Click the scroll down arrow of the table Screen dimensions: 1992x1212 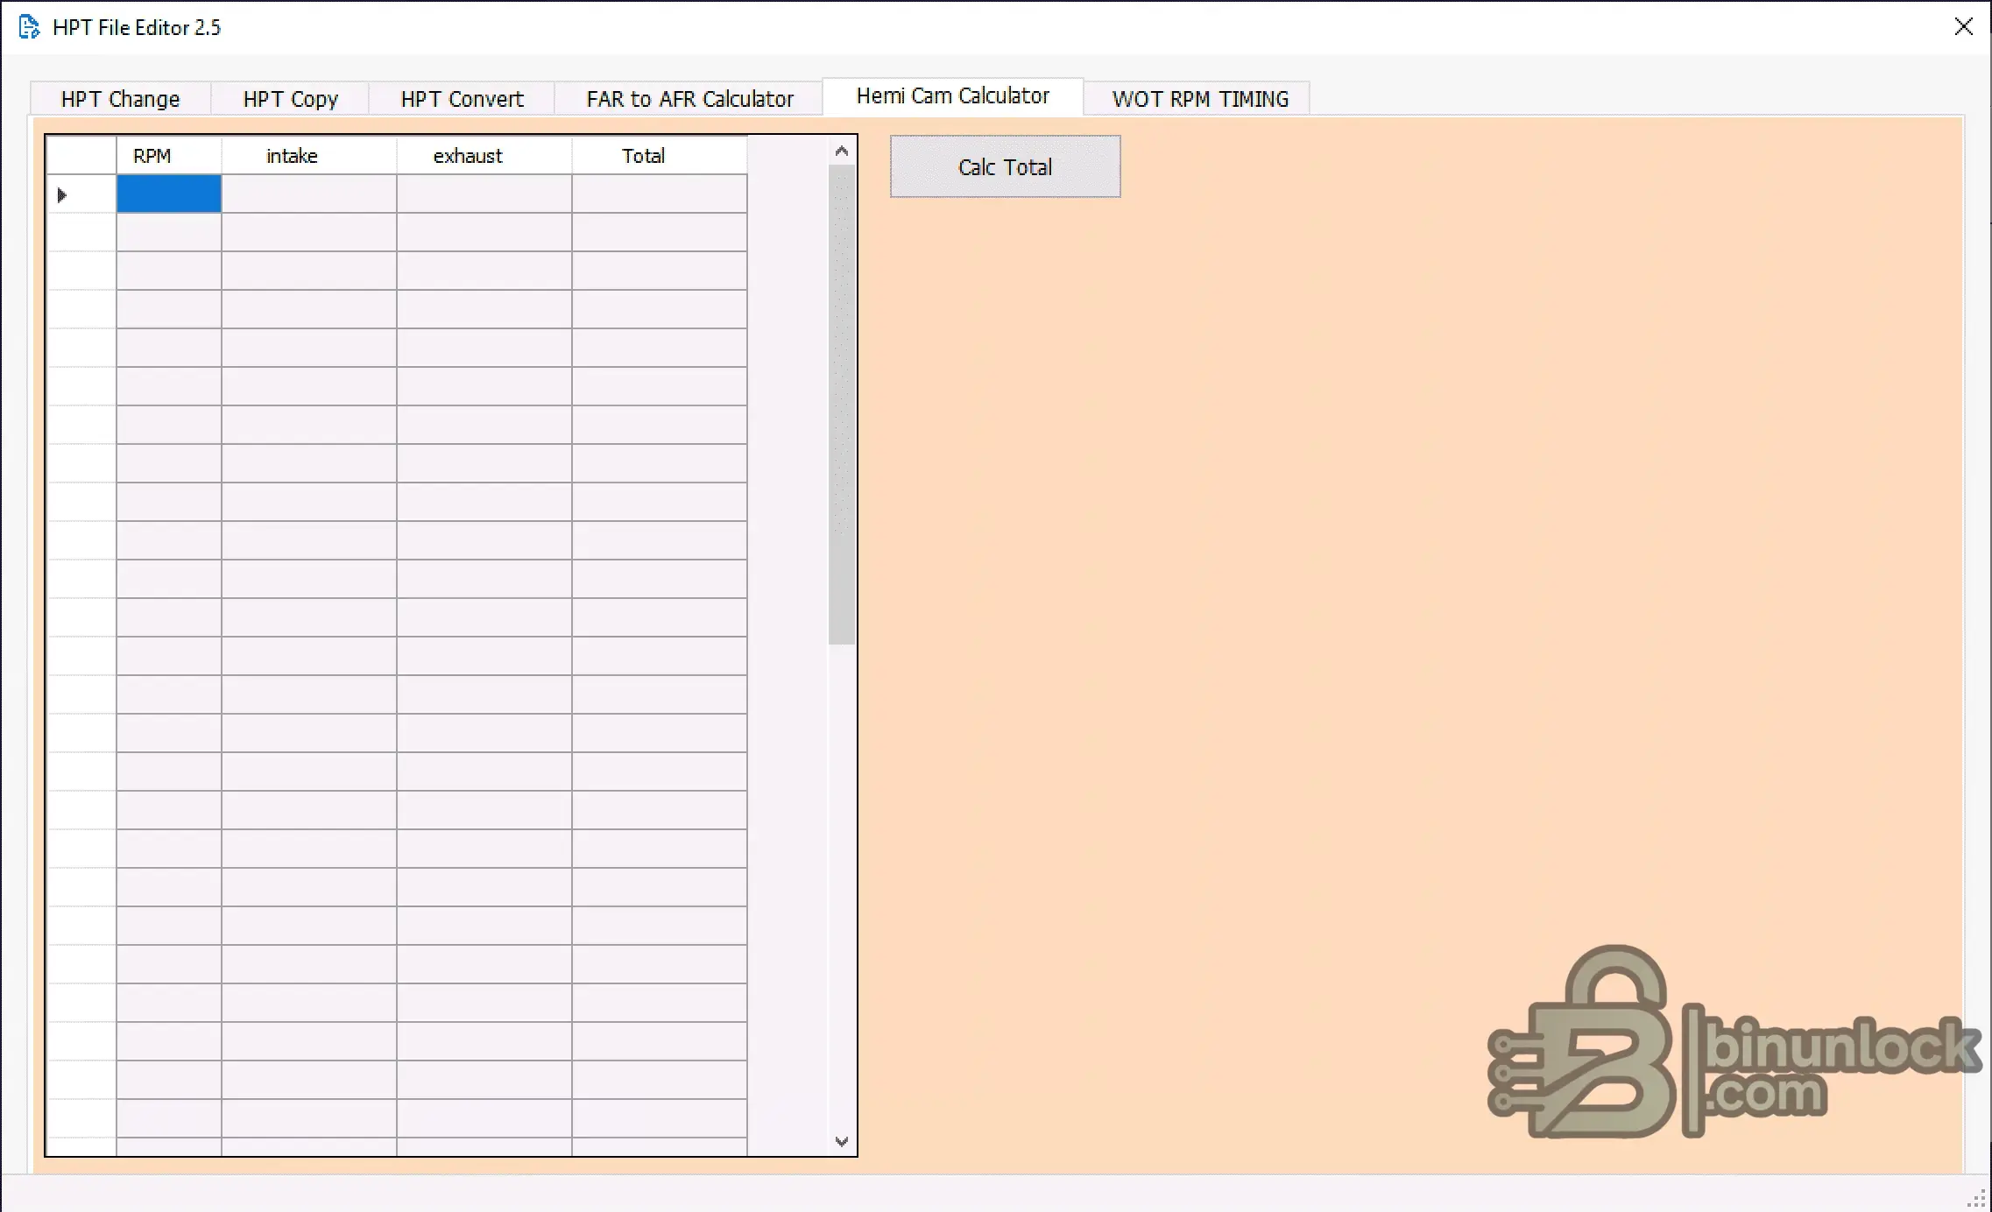coord(842,1141)
